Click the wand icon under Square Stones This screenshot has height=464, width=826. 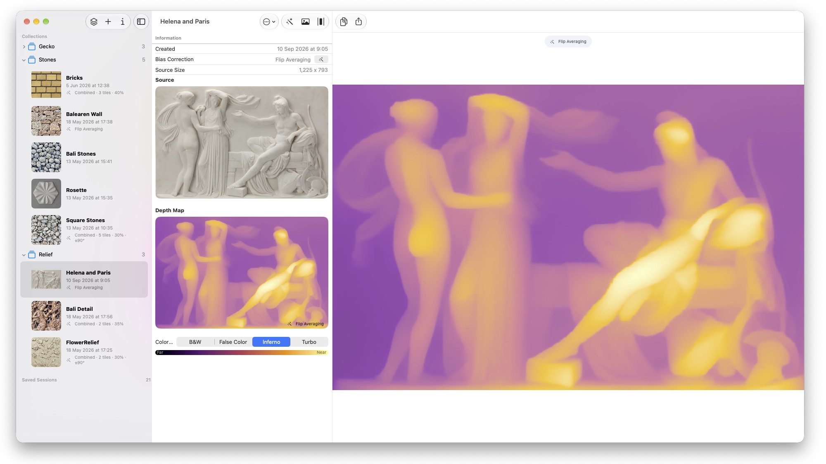[x=69, y=238]
